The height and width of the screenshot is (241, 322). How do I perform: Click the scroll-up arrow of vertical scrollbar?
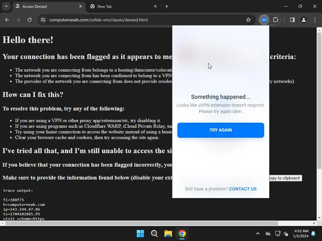coord(319,30)
